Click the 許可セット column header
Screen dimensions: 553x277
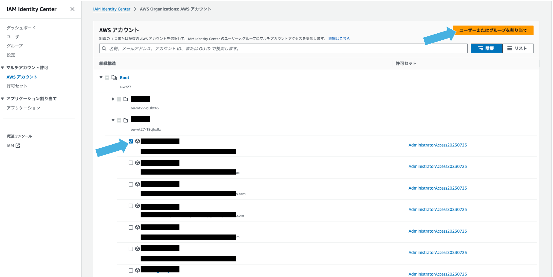(406, 64)
